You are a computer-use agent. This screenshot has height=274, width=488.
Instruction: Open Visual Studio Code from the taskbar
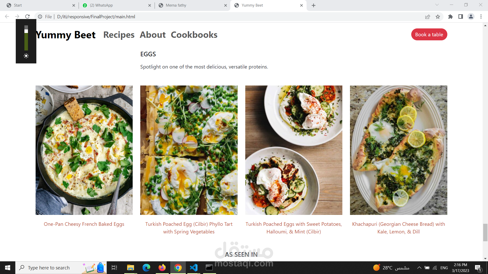pos(194,268)
